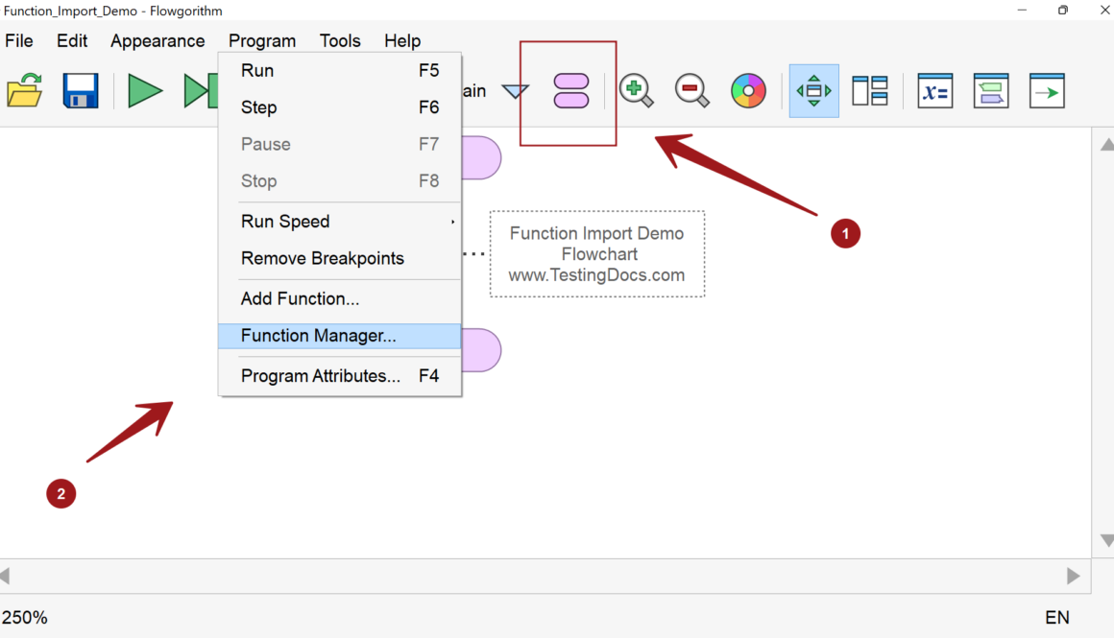Open the Help menu

402,40
